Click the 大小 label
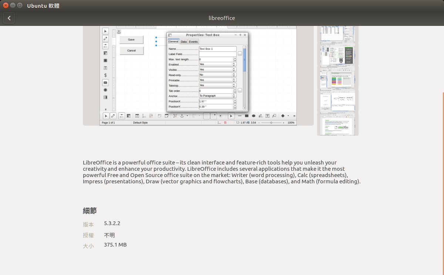Image resolution: width=444 pixels, height=275 pixels. [88, 245]
